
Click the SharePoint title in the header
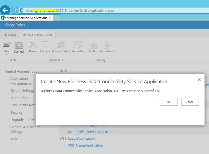15,25
